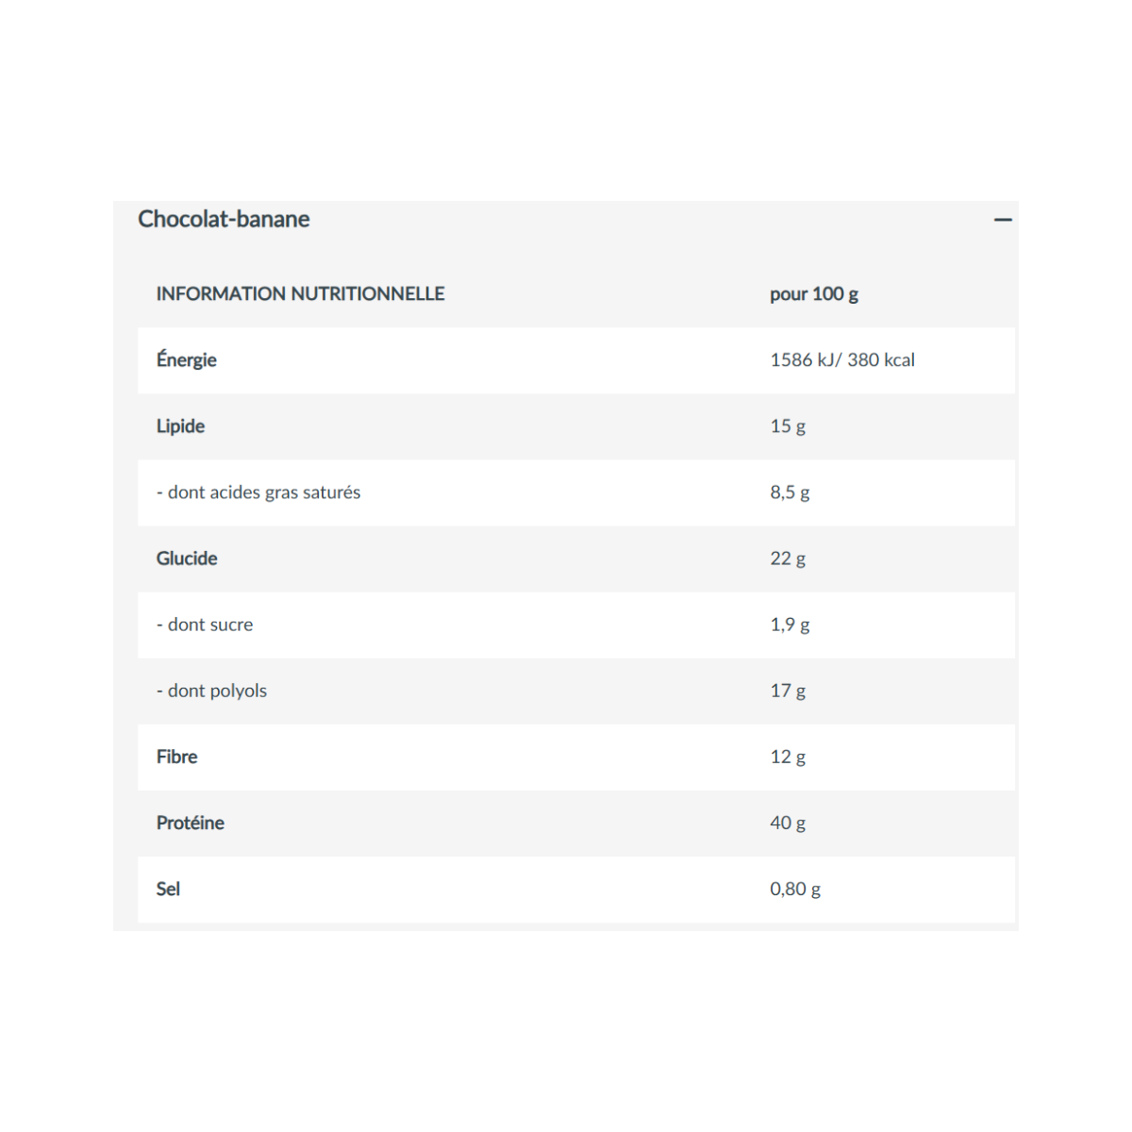Select the dont sucre row label

205,624
